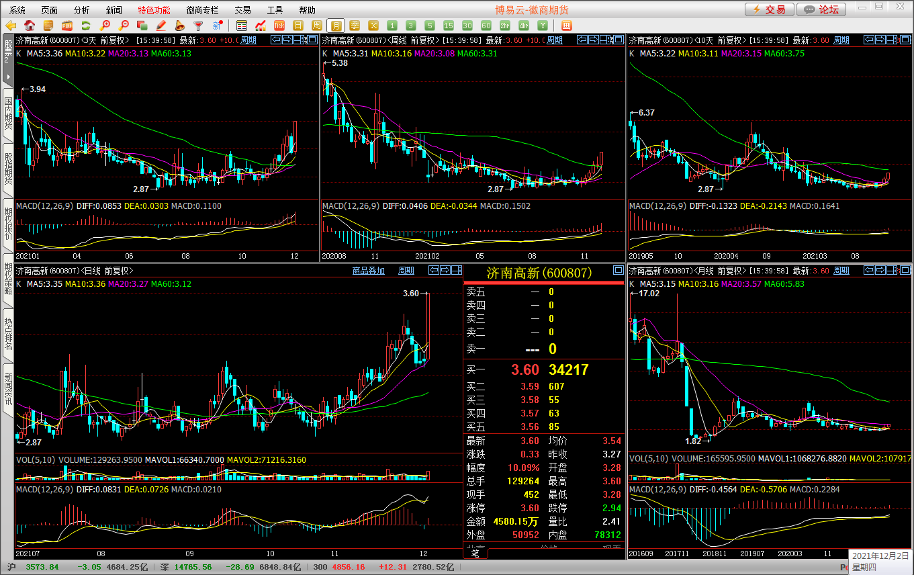Toggle the 4hr period button
The height and width of the screenshot is (575, 914).
coord(524,26)
